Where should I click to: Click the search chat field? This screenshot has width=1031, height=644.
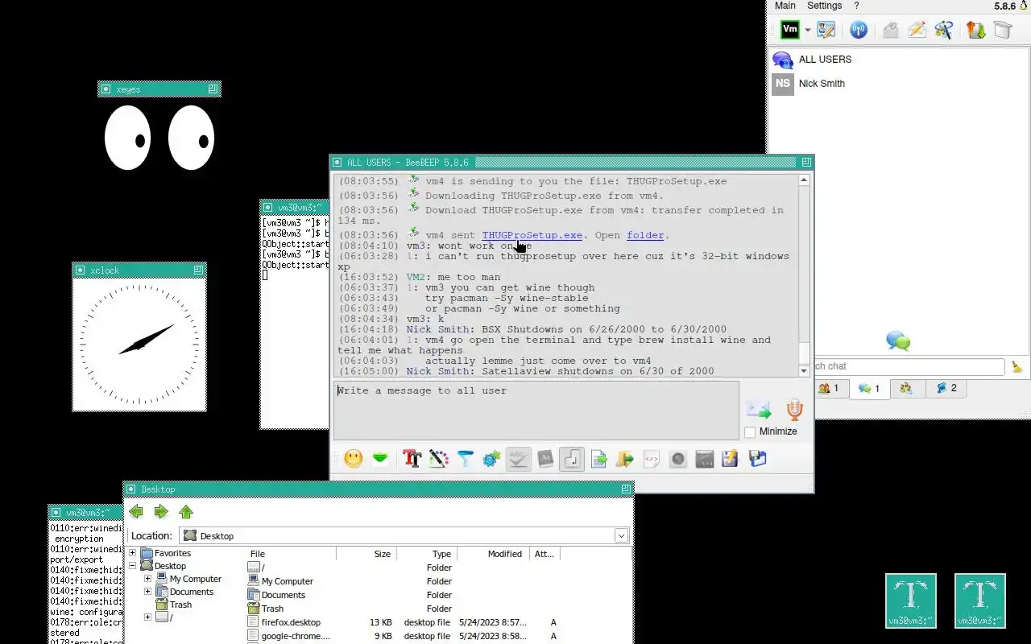[909, 366]
